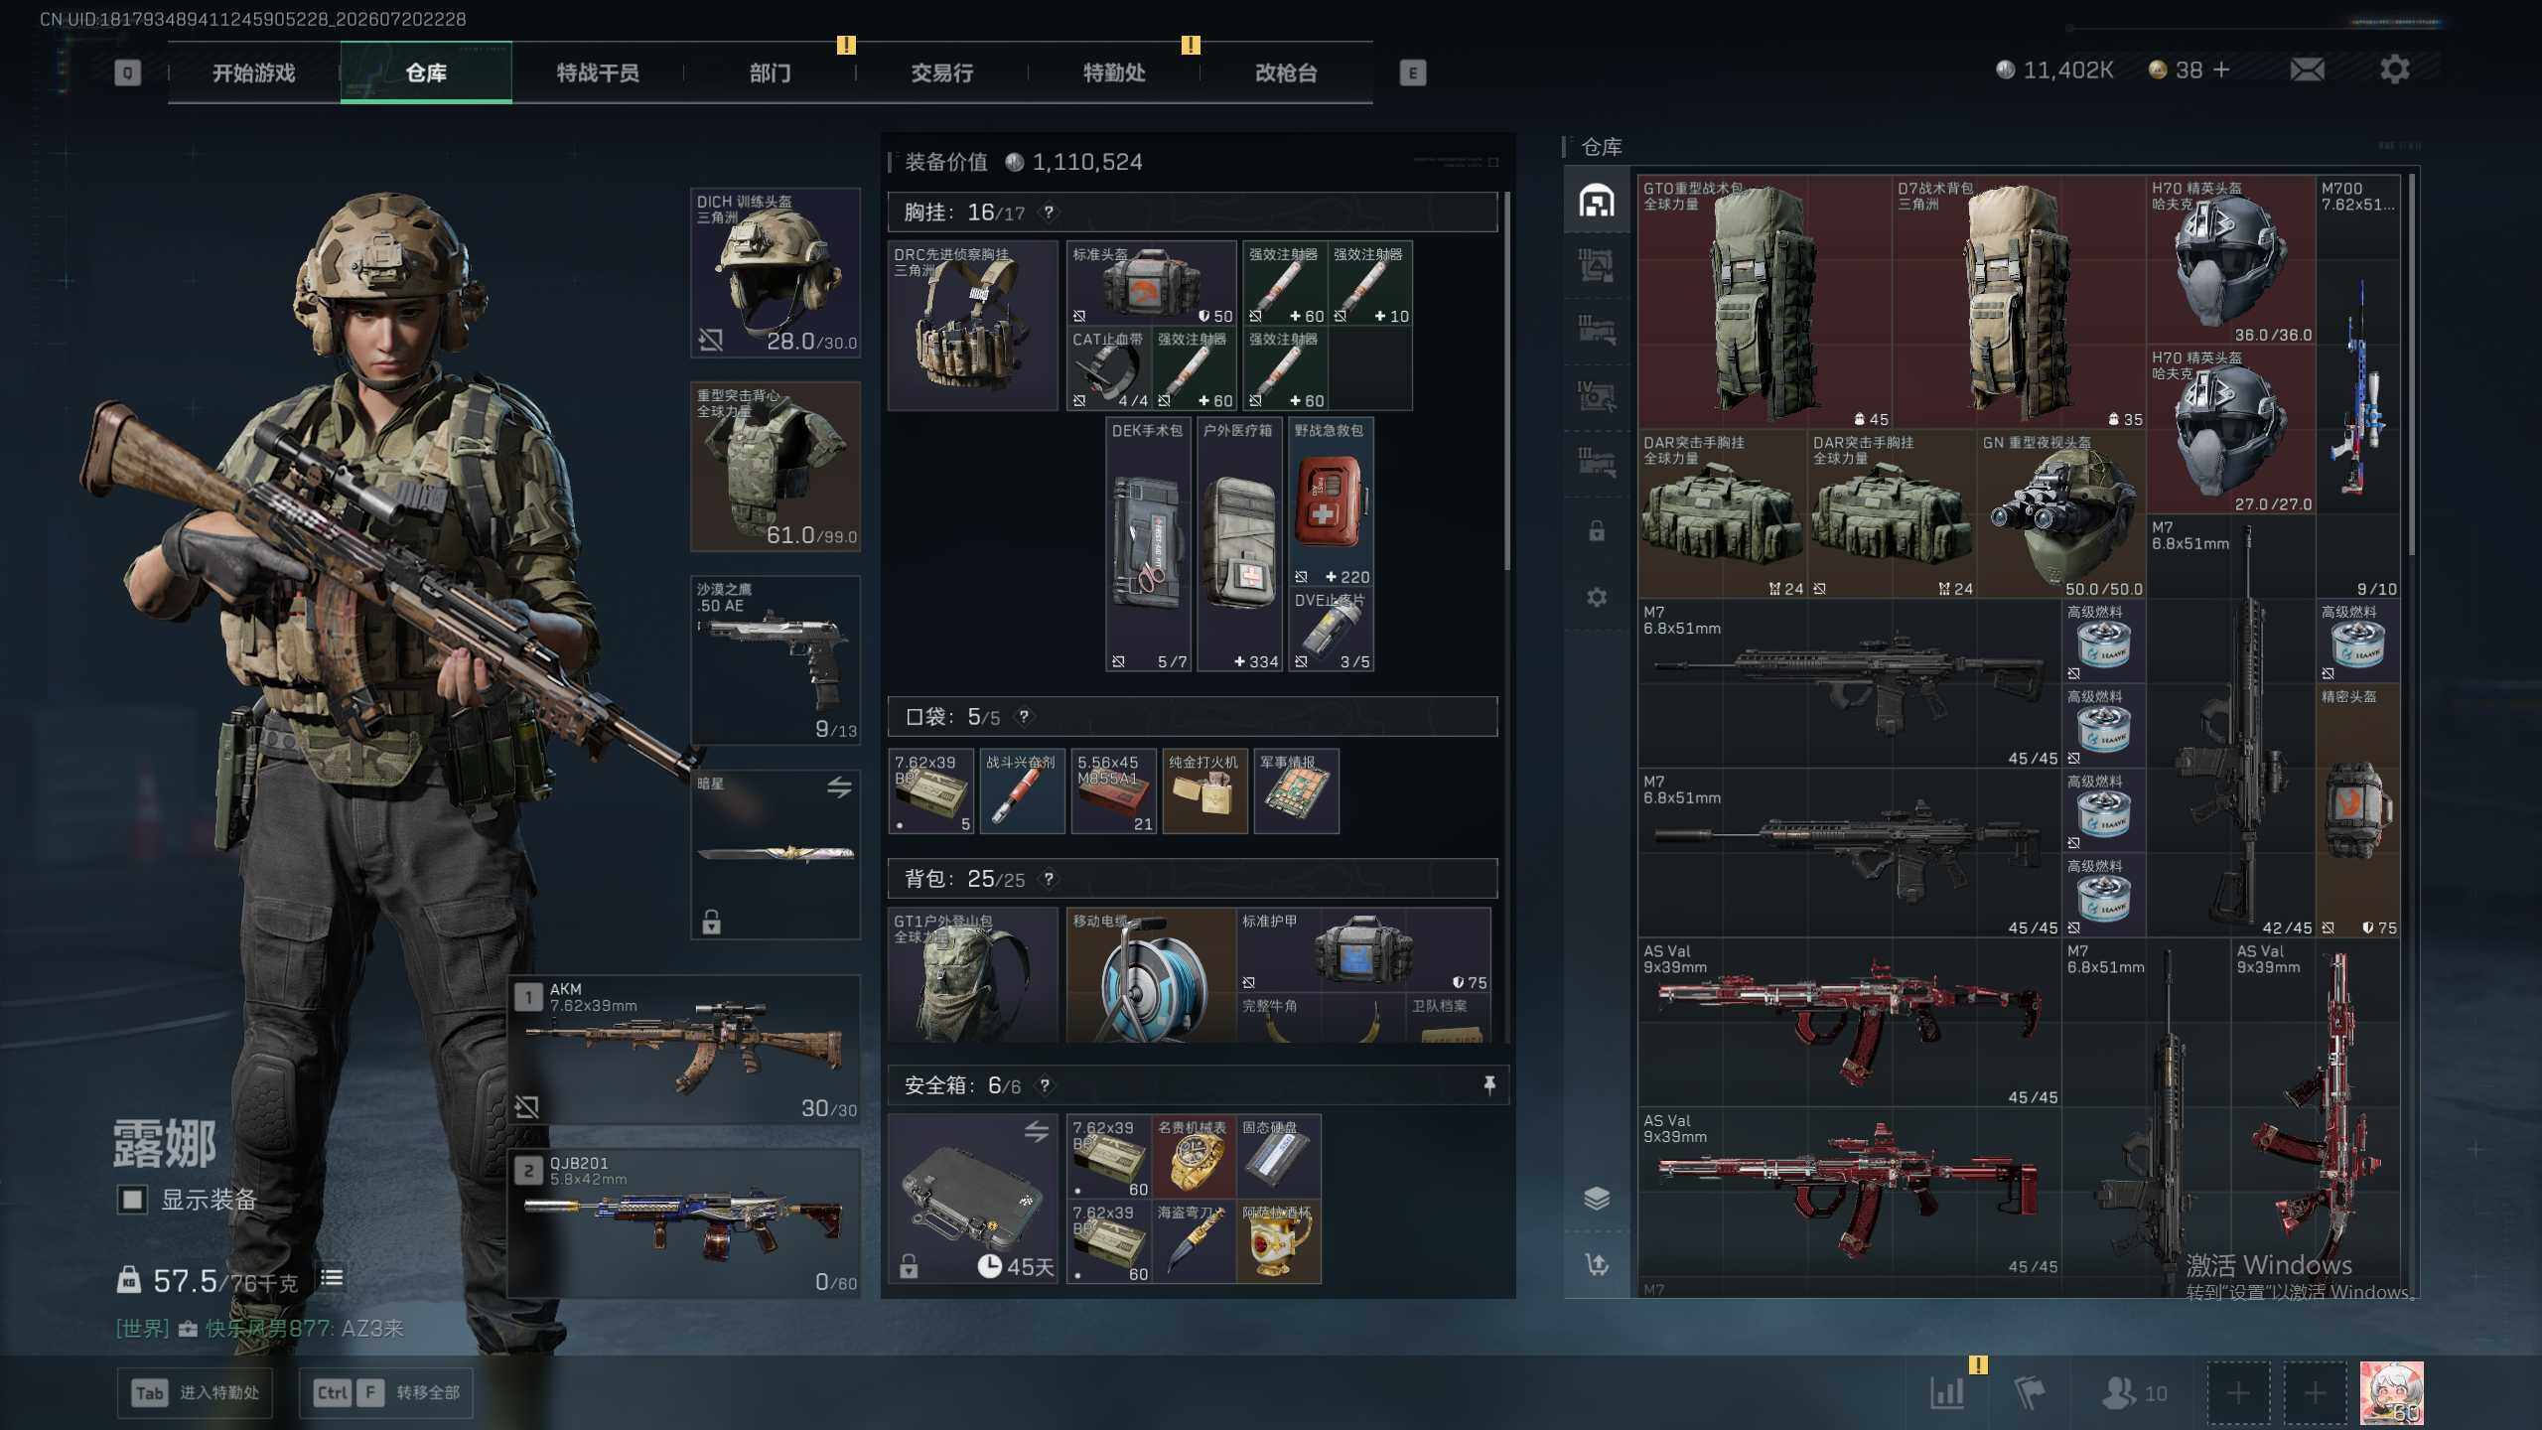
Task: Switch to the 仓库 tab
Action: (x=426, y=72)
